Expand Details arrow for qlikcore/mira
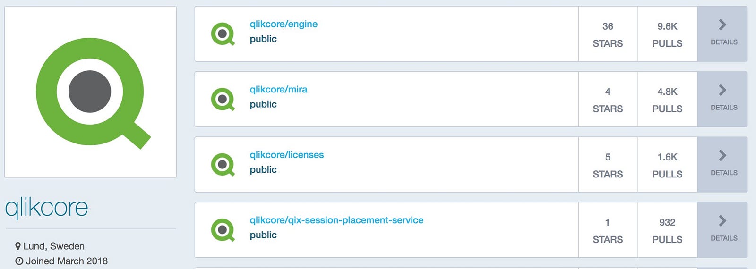The height and width of the screenshot is (269, 756). click(x=722, y=90)
